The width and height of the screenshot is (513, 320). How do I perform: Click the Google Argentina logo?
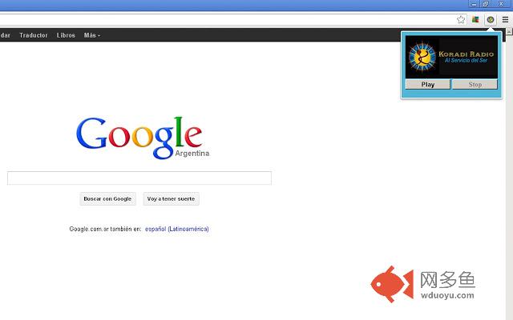click(143, 138)
